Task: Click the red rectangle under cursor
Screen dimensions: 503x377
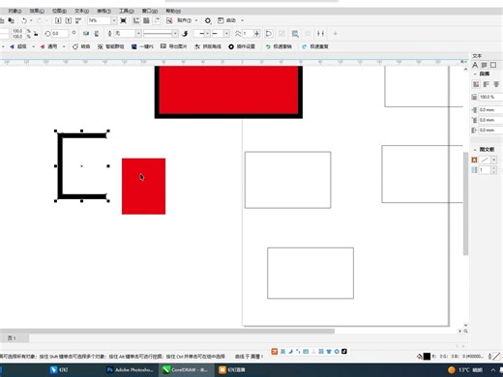Action: click(143, 187)
